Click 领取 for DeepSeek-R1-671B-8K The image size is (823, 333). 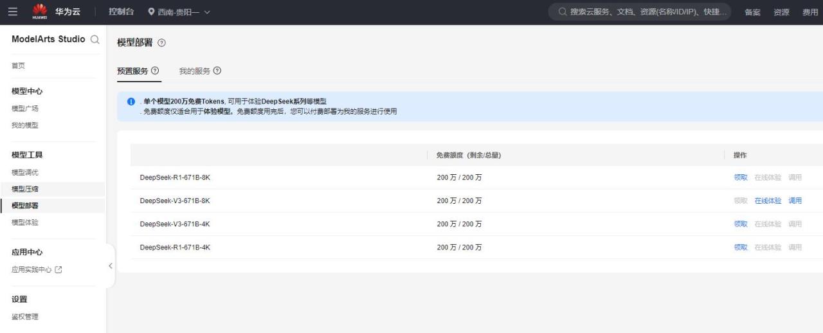(741, 177)
